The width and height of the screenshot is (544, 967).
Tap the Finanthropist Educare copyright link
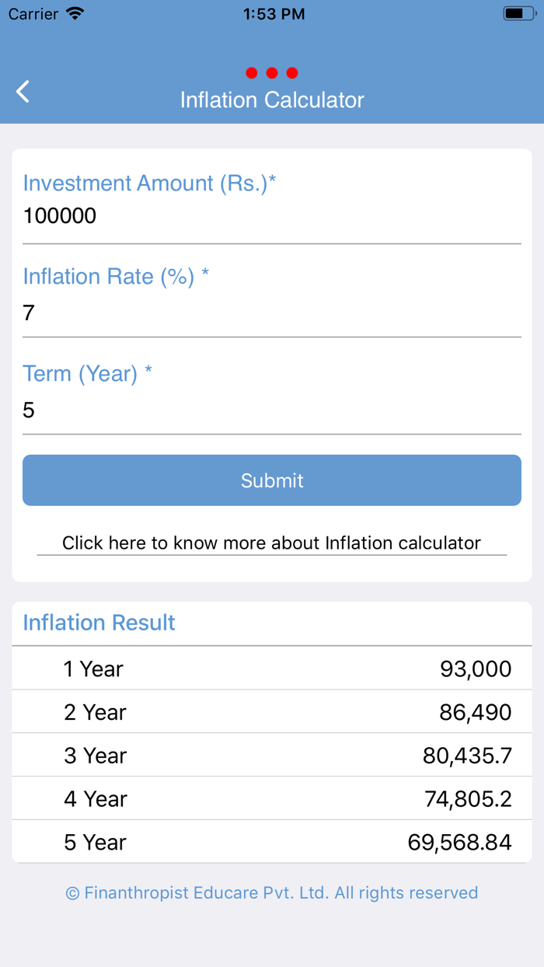tap(272, 892)
